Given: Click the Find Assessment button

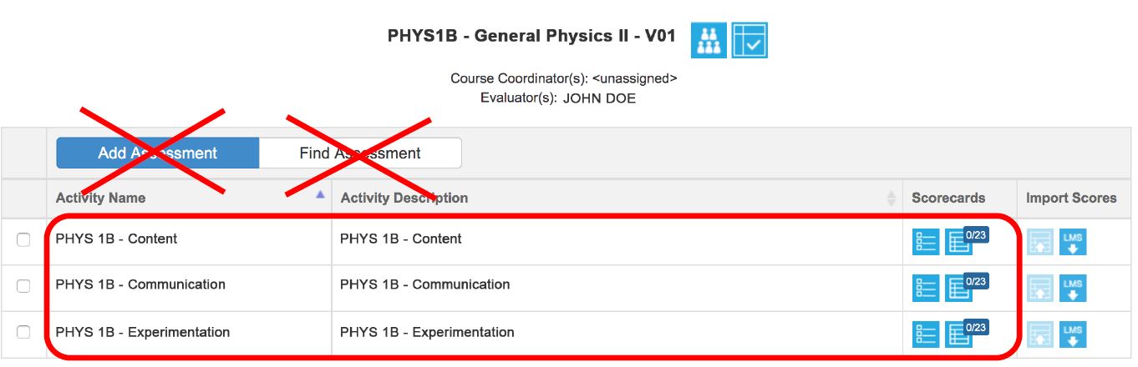Looking at the screenshot, I should click(360, 153).
